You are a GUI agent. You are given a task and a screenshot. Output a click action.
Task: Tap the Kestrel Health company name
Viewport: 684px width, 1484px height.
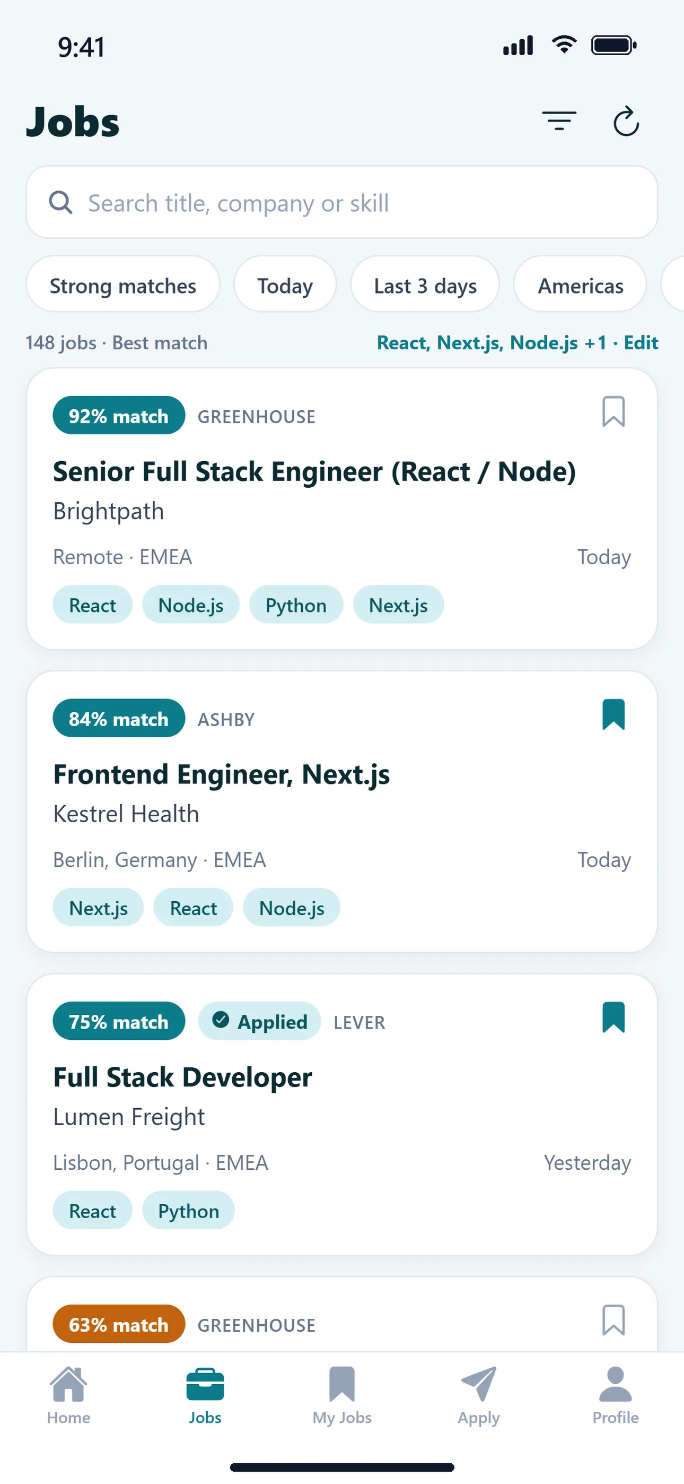126,814
